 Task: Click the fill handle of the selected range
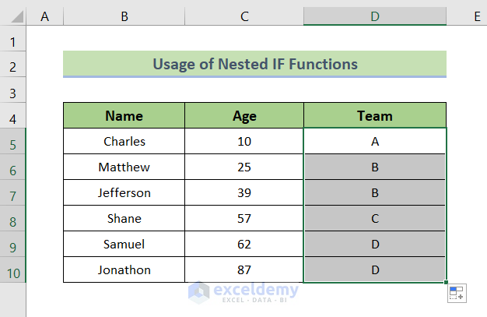click(x=447, y=282)
